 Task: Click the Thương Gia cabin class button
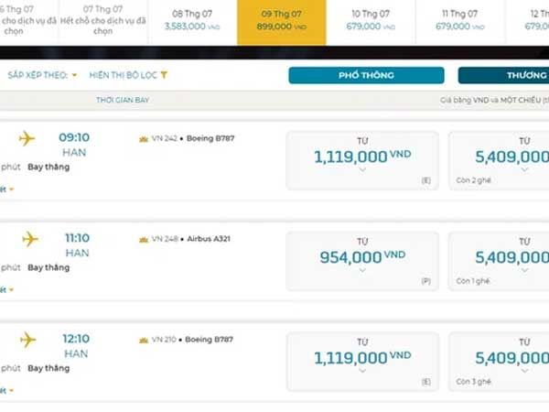503,75
